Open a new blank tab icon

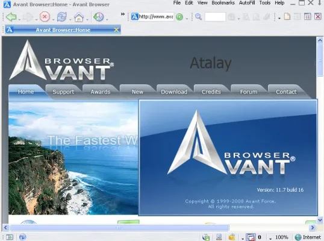click(287, 16)
